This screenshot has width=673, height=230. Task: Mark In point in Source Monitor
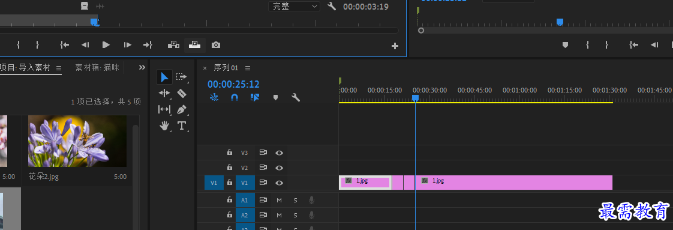(19, 44)
